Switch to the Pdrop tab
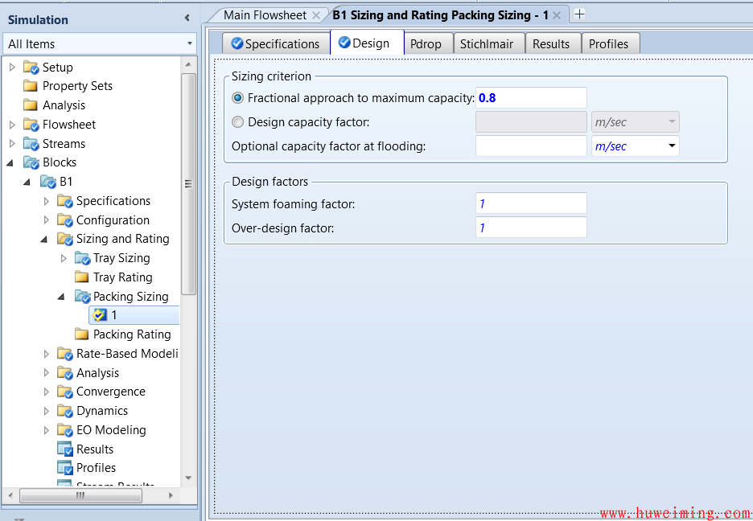Image resolution: width=753 pixels, height=521 pixels. coord(426,44)
